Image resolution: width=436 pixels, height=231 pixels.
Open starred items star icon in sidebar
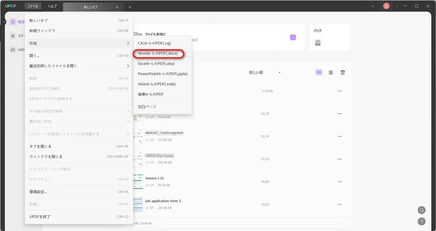tap(13, 36)
